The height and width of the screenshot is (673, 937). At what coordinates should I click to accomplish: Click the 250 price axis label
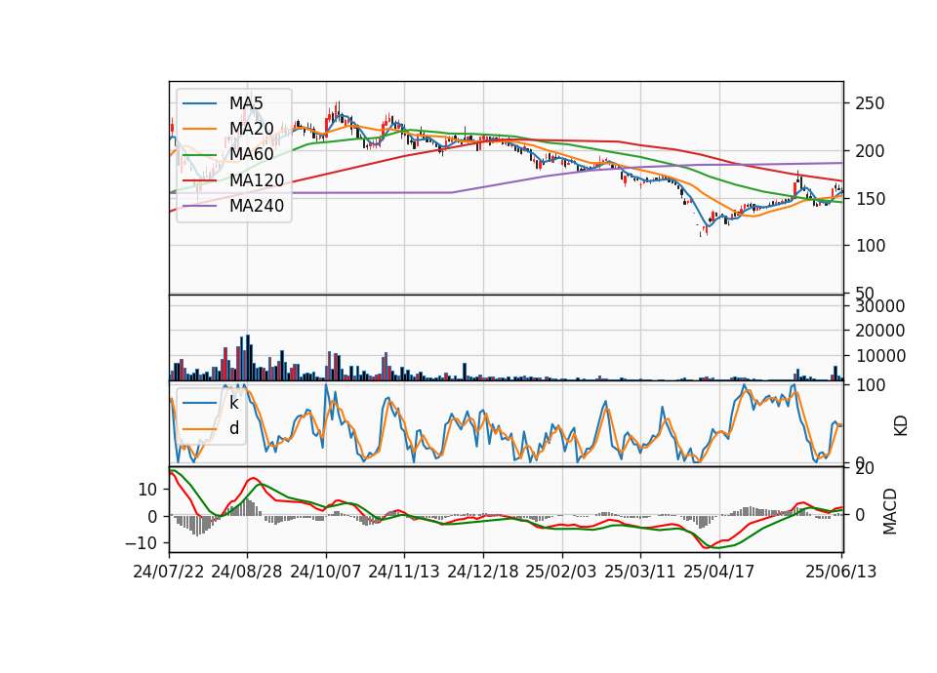tap(870, 103)
